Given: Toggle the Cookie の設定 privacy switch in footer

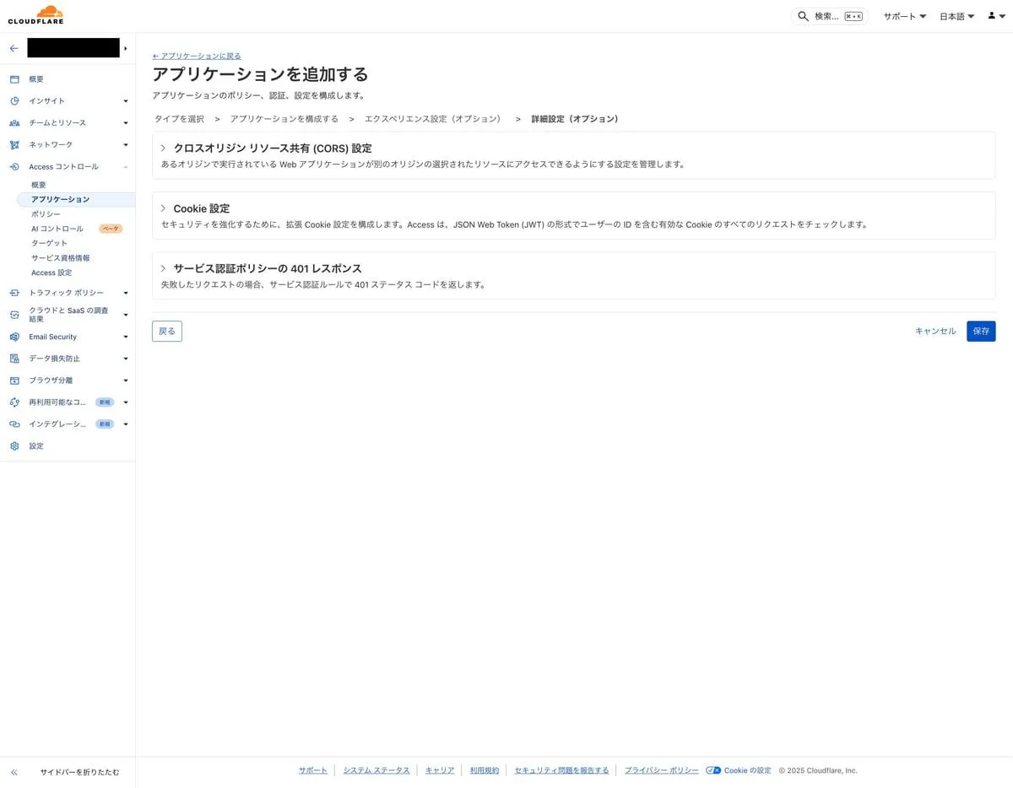Looking at the screenshot, I should click(x=713, y=770).
